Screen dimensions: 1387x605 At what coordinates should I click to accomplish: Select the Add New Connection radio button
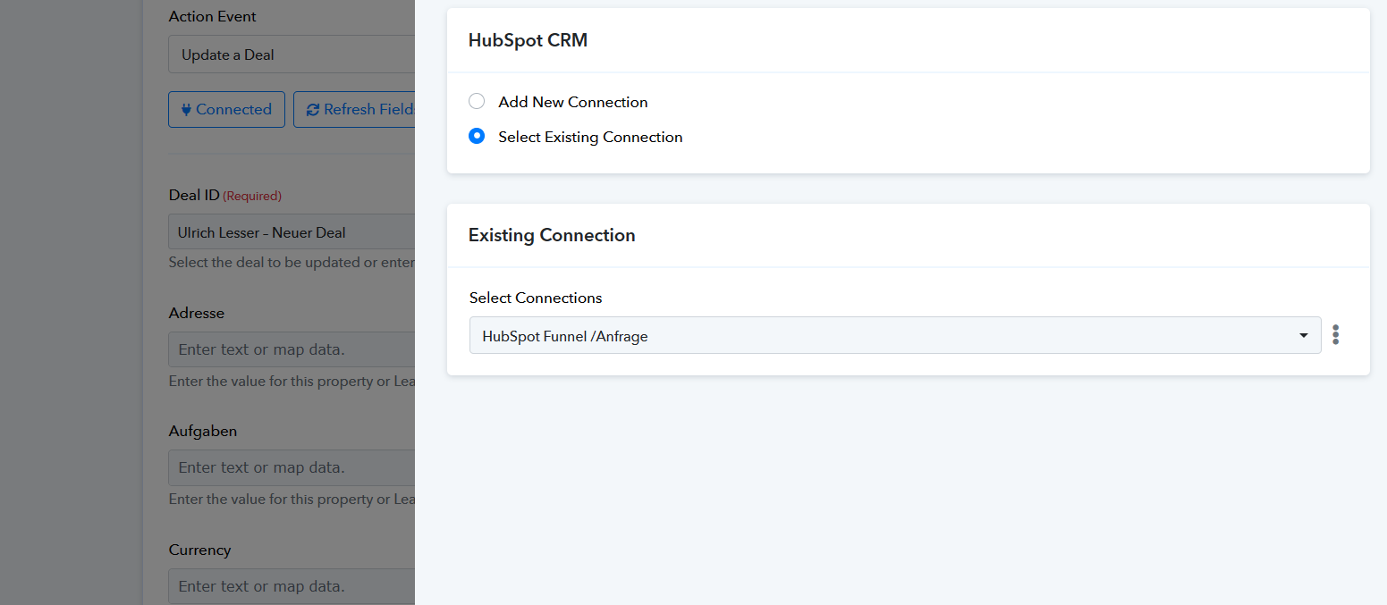tap(477, 102)
